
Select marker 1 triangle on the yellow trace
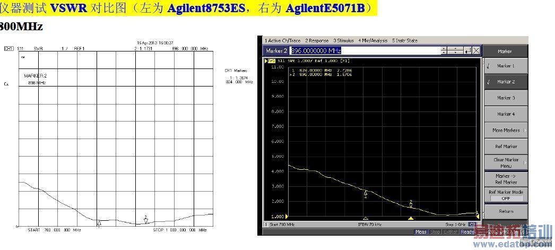click(x=365, y=193)
